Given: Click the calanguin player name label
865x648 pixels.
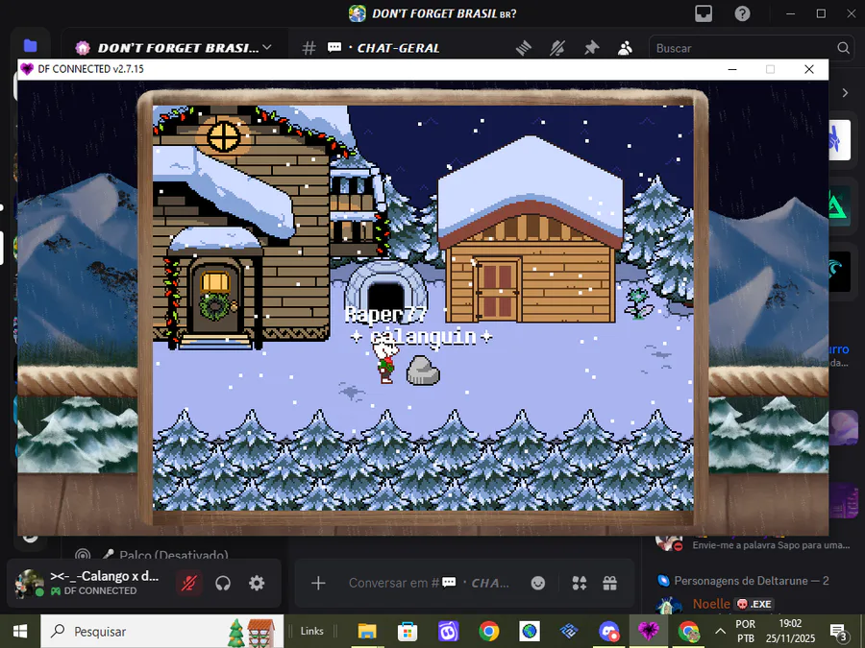Looking at the screenshot, I should coord(423,336).
